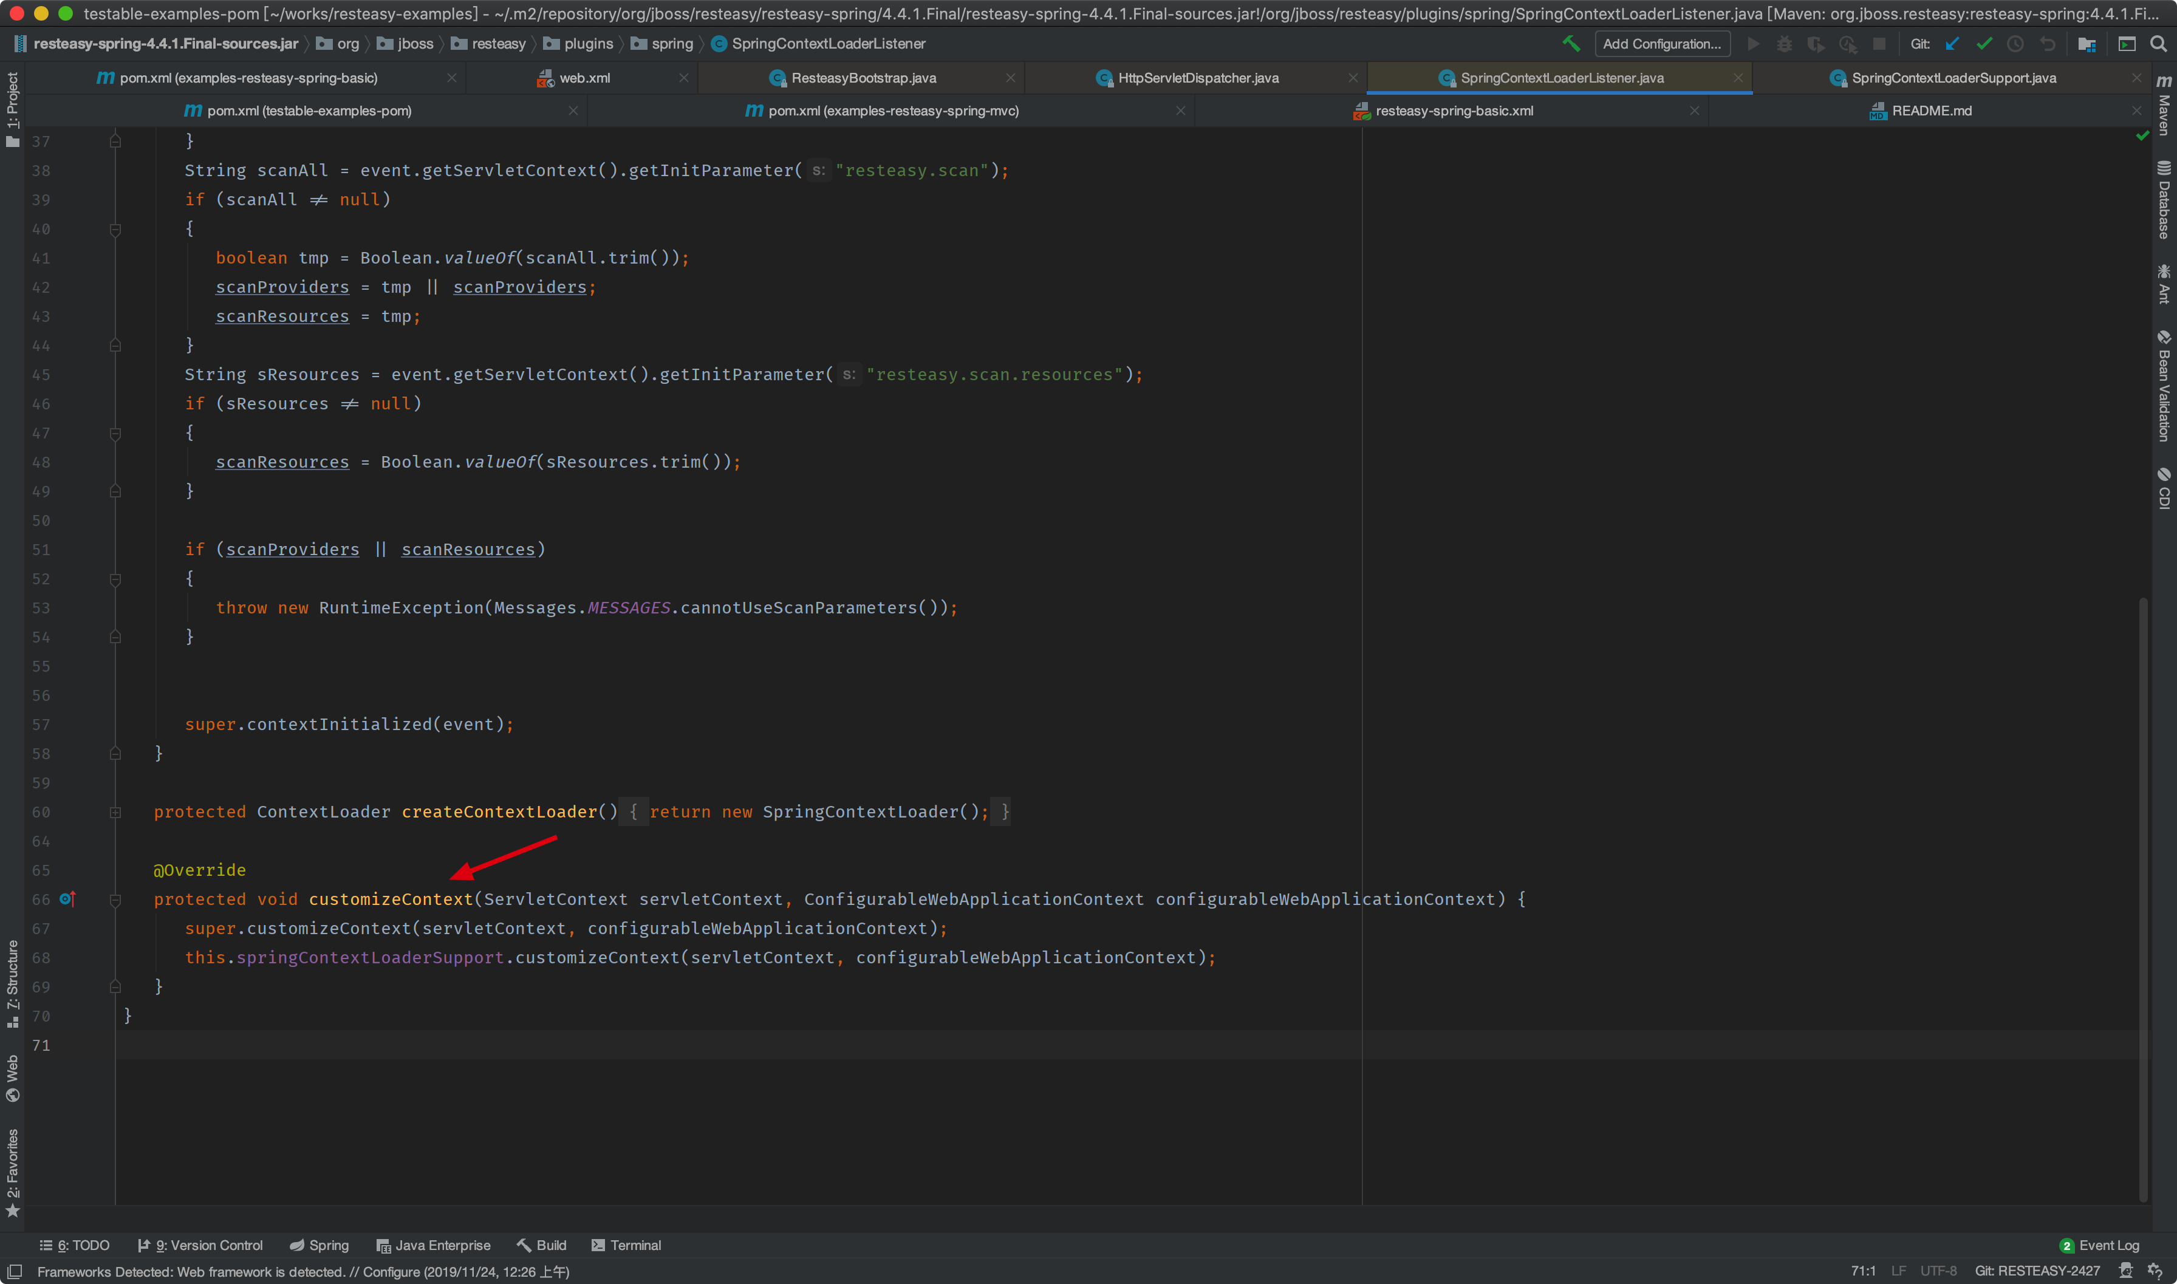
Task: Click the Git Commit checkmark icon
Action: click(1984, 43)
